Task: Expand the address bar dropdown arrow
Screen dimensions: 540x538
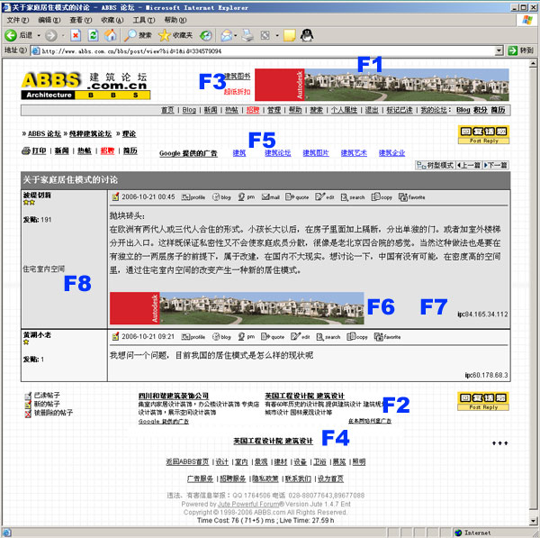Action: (498, 51)
